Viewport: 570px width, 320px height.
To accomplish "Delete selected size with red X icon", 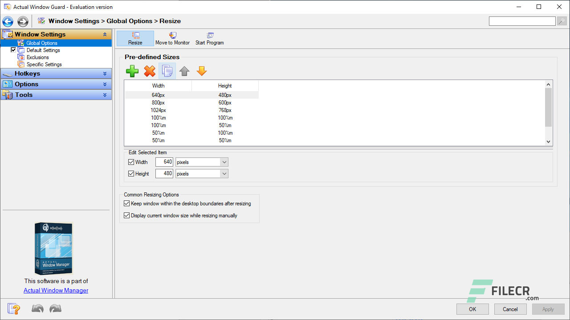I will coord(150,71).
